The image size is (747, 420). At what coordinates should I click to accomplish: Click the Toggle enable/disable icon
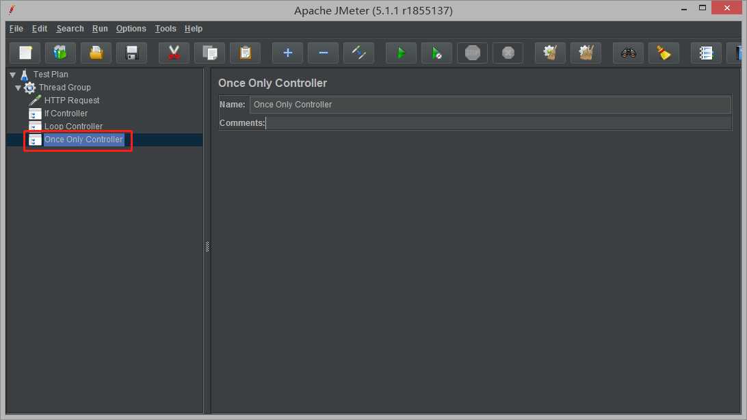coord(358,53)
